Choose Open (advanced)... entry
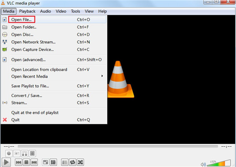 point(54,60)
